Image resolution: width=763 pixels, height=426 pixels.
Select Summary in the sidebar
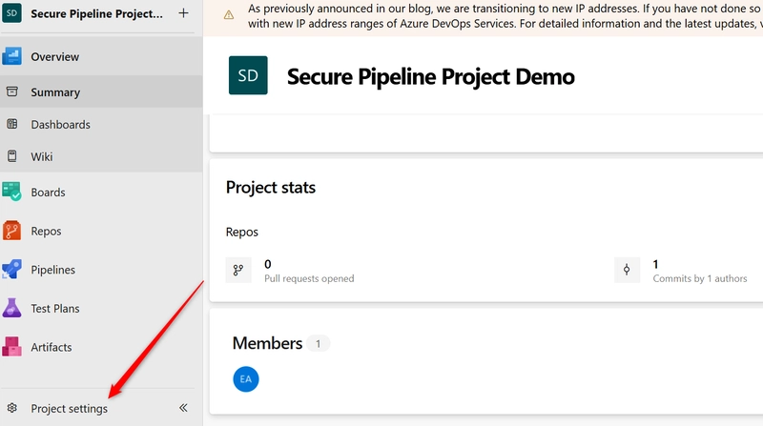[x=55, y=92]
